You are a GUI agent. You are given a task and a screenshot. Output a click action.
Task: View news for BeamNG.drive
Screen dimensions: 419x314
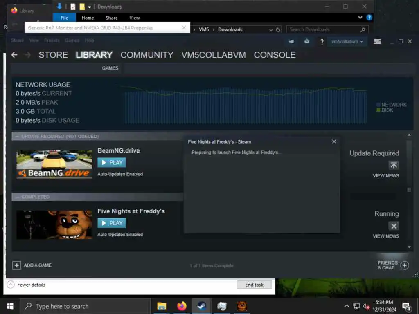coord(386,176)
